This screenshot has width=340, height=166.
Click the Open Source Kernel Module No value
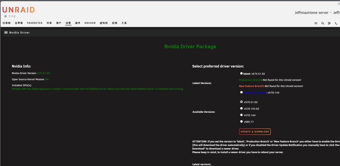[47, 79]
